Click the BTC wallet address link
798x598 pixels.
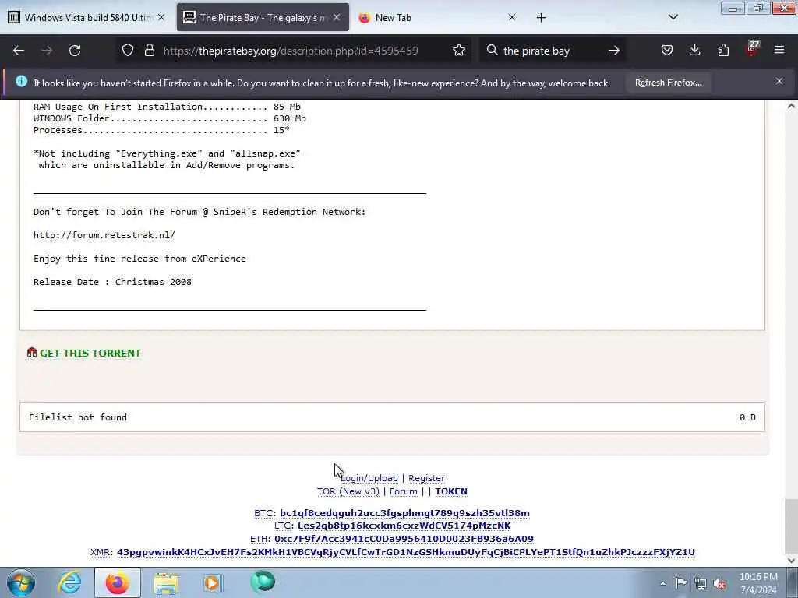(x=404, y=513)
